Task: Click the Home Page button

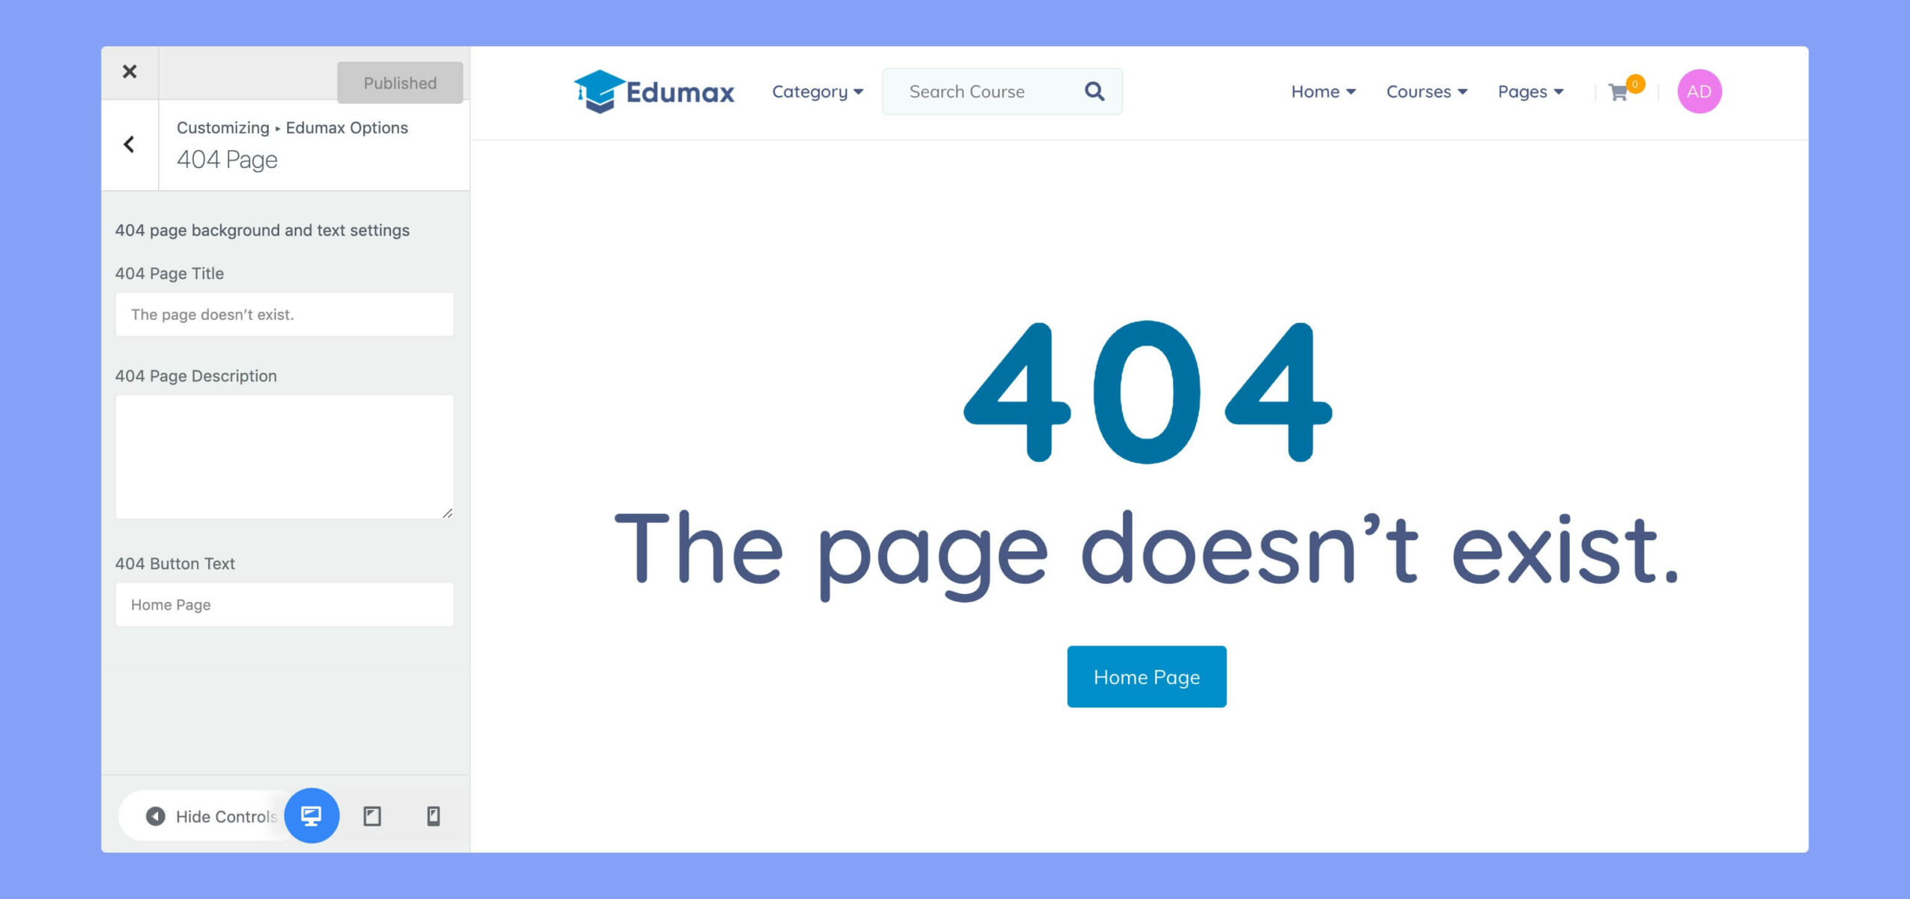Action: [x=1146, y=676]
